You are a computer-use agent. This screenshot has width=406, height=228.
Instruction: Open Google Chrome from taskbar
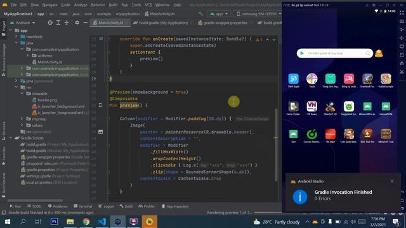(86, 222)
